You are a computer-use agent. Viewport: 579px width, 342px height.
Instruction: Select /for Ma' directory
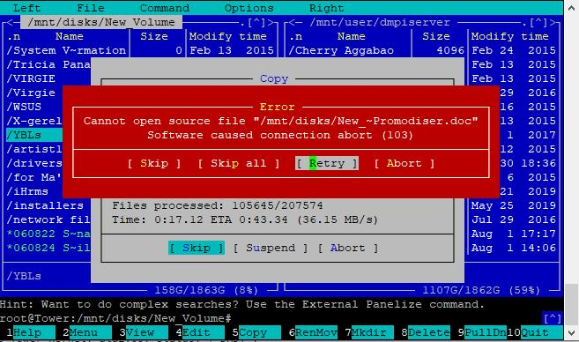click(34, 177)
